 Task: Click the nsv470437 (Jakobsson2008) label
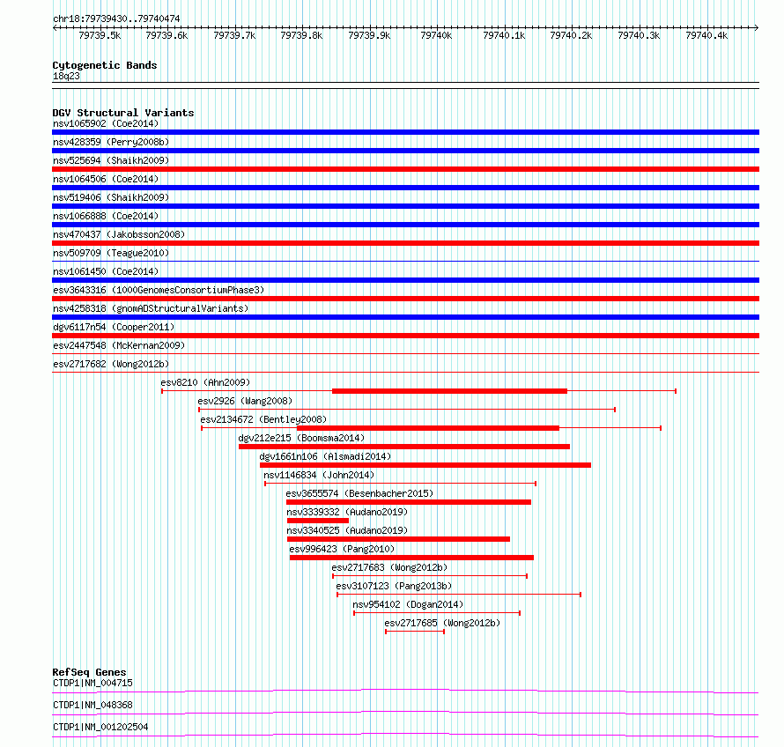coord(119,234)
